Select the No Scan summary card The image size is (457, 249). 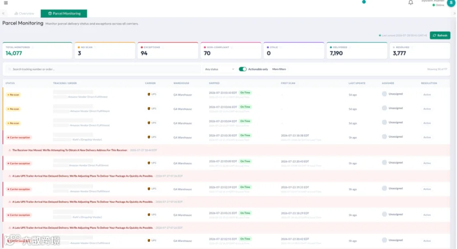coord(105,50)
